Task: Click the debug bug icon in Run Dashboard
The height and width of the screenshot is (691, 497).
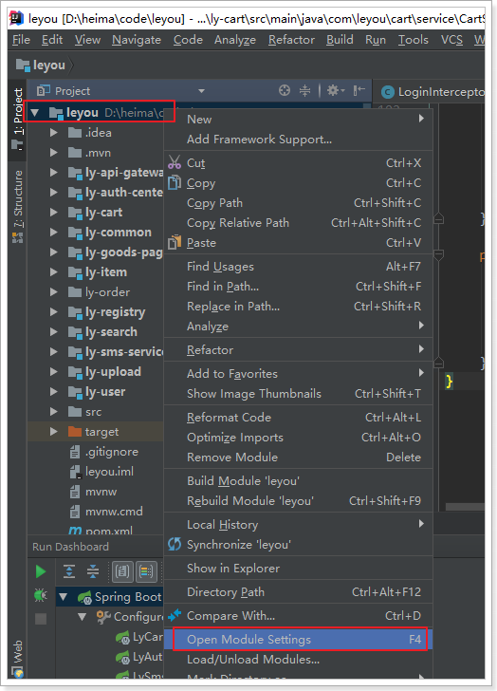Action: pyautogui.click(x=41, y=595)
